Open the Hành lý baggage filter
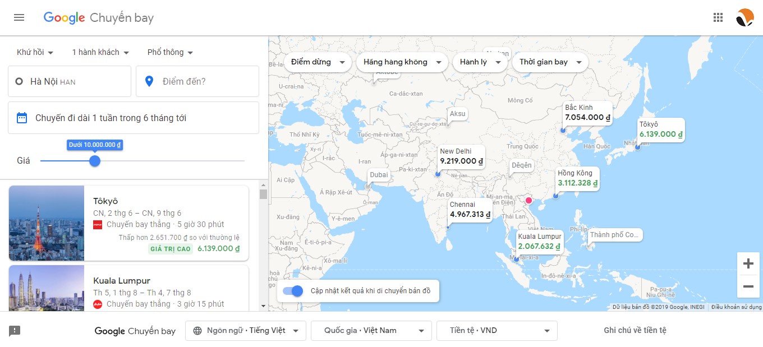Image resolution: width=763 pixels, height=347 pixels. tap(480, 62)
